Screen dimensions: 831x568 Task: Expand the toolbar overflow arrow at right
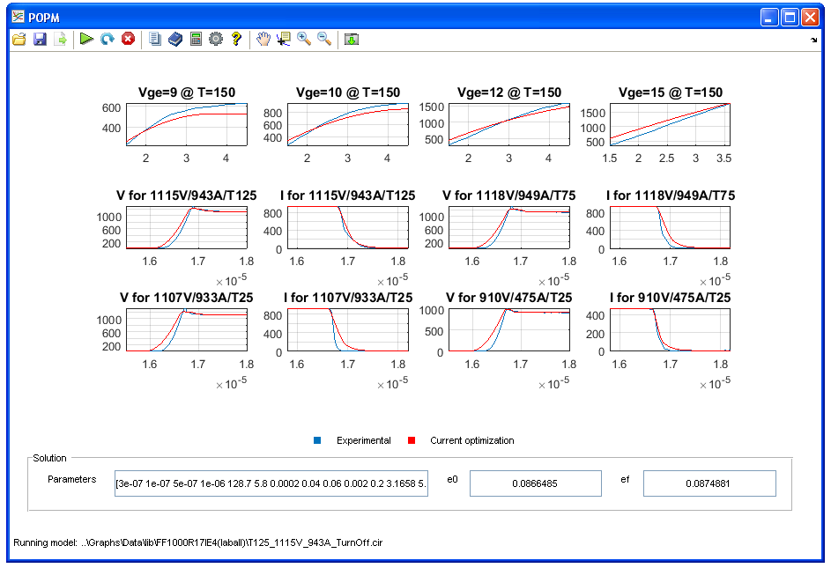point(813,41)
